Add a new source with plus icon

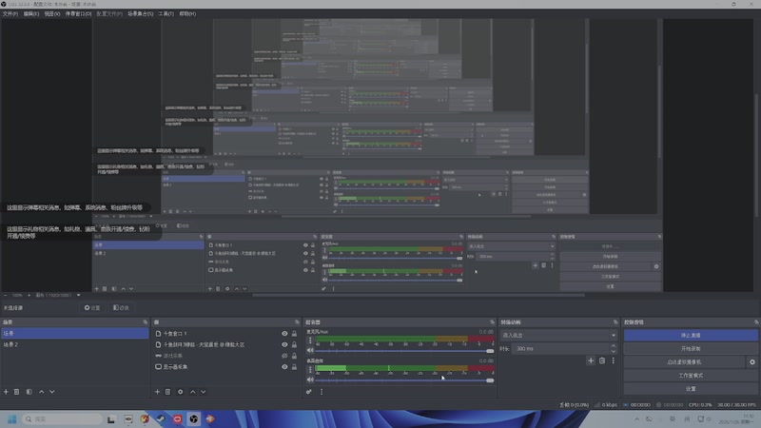coord(157,392)
